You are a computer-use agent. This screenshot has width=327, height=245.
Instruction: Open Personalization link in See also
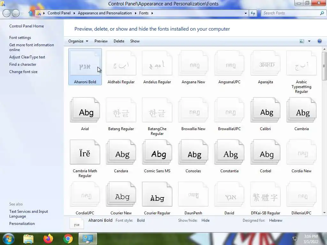pyautogui.click(x=22, y=224)
